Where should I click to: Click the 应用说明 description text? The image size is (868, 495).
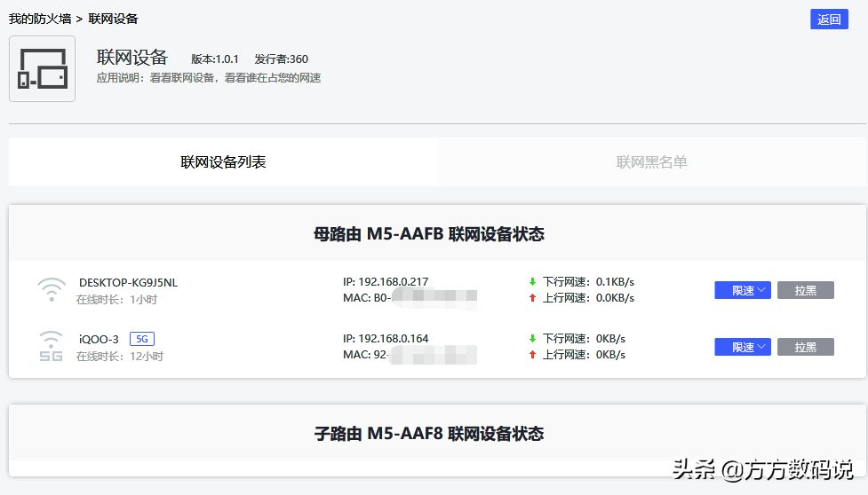tap(209, 78)
